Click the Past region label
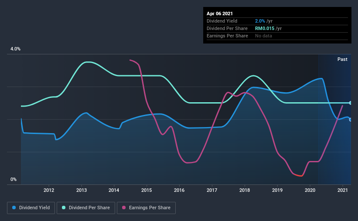 (342, 59)
